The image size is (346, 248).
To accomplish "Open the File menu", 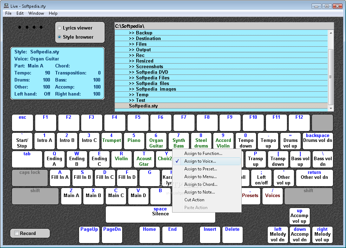I will point(8,13).
